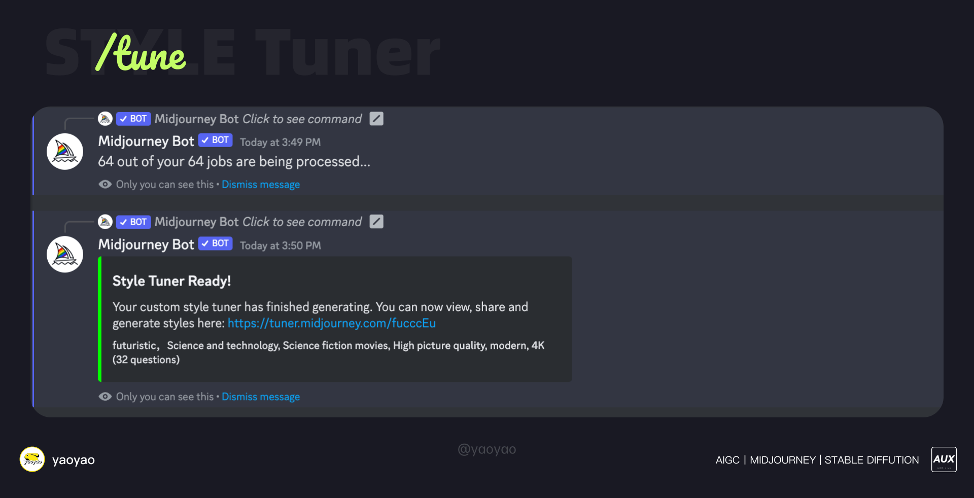
Task: Click second 'Click to see command' text
Action: [302, 222]
